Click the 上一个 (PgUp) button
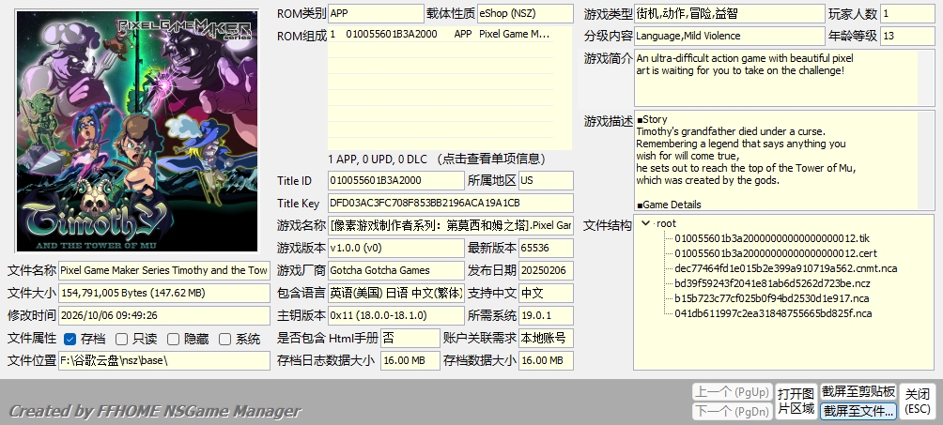Screen dimensions: 943x425 coord(732,392)
